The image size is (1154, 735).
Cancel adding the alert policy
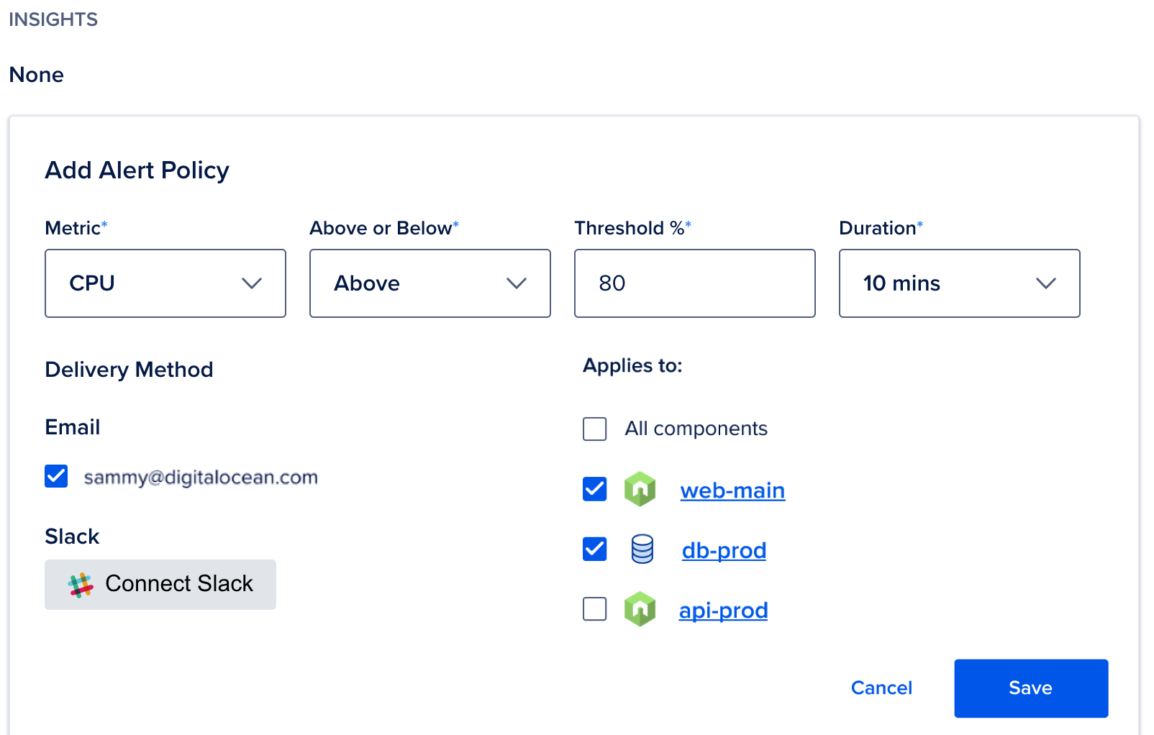[x=881, y=688]
